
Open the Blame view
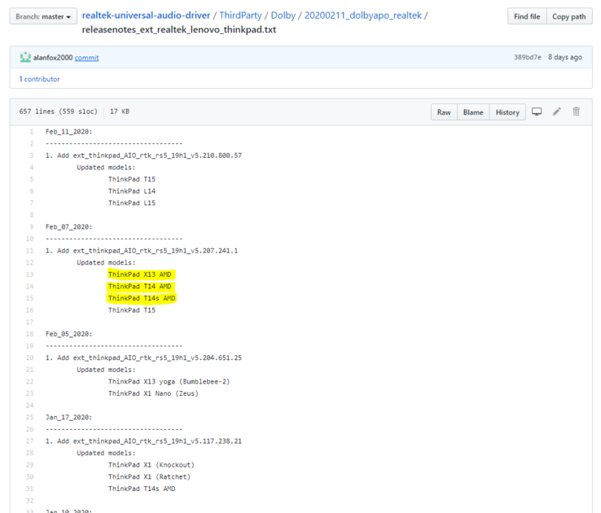coord(473,112)
